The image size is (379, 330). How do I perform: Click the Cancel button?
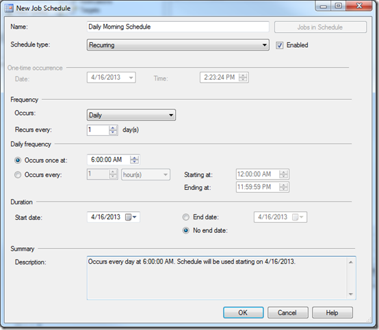click(x=287, y=313)
